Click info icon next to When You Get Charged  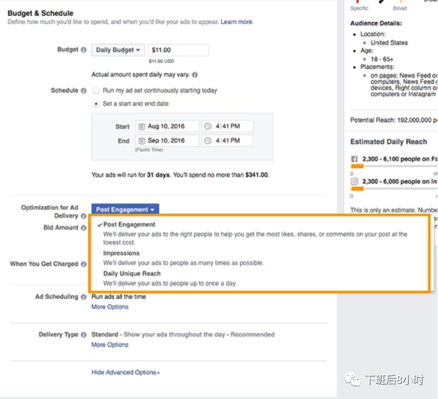84,264
